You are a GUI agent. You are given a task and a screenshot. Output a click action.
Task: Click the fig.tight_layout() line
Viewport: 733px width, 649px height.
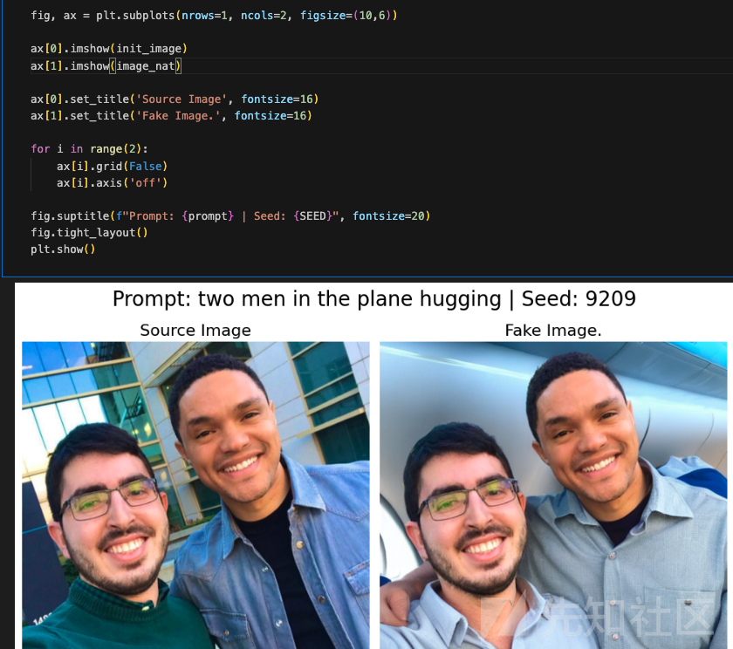[x=89, y=233]
